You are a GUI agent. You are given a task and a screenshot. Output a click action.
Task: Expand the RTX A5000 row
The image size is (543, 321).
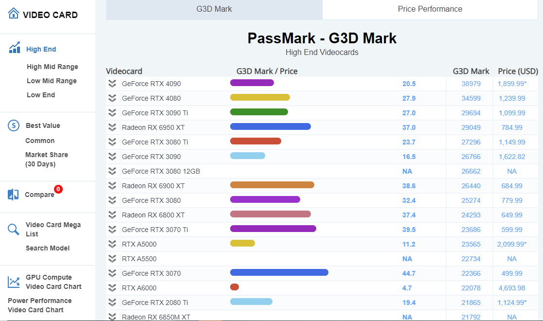[112, 244]
